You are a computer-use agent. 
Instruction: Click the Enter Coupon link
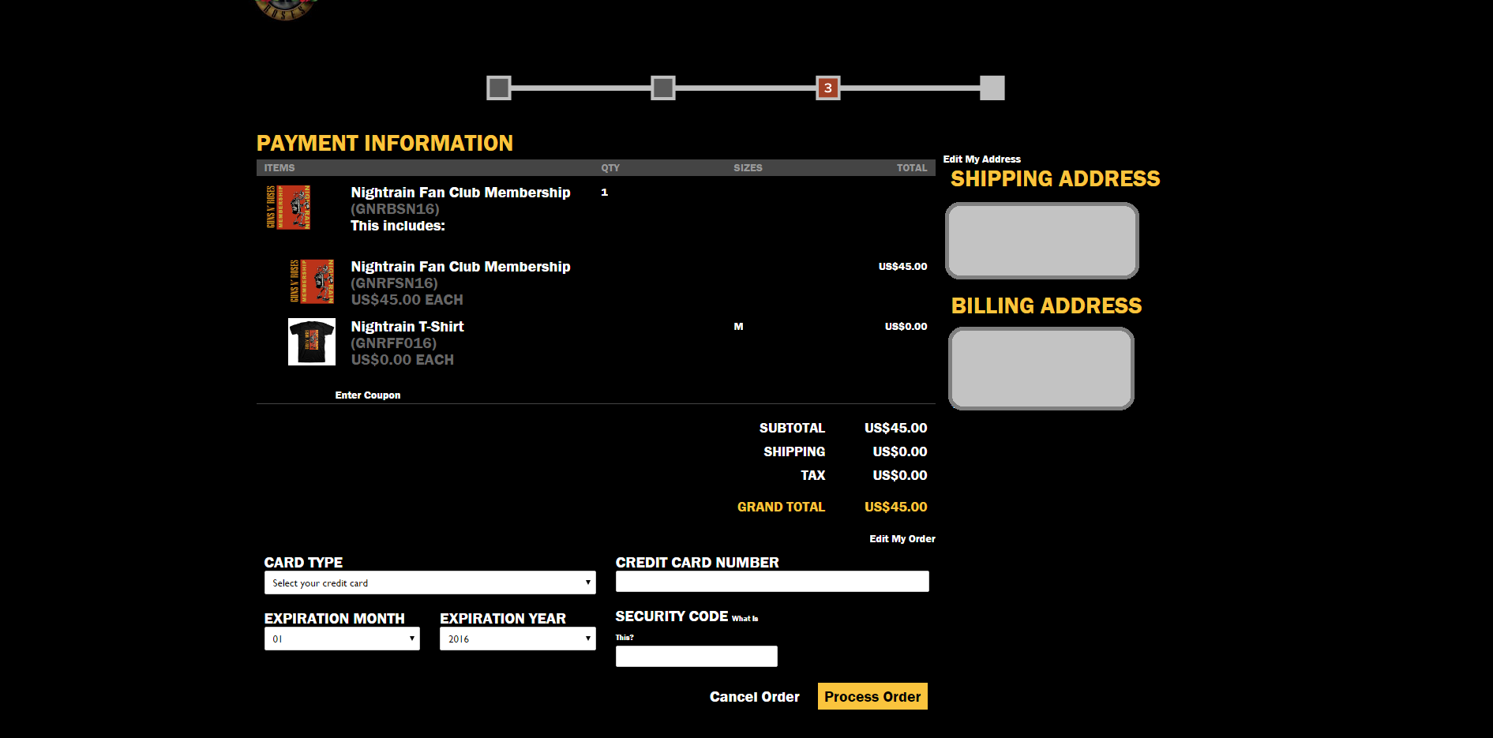(x=368, y=395)
